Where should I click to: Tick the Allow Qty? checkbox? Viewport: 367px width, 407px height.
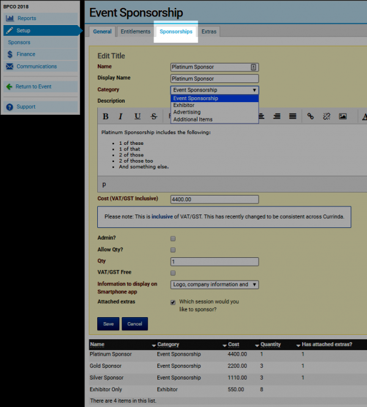[x=173, y=250]
